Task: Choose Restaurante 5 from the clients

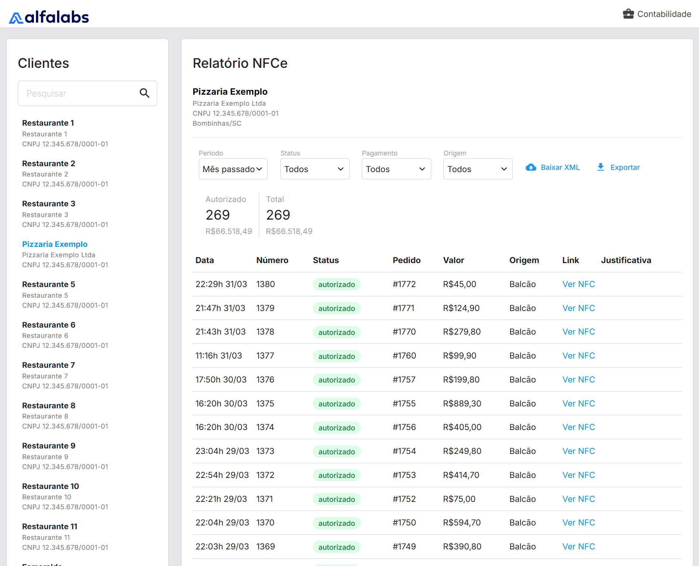Action: click(x=48, y=284)
